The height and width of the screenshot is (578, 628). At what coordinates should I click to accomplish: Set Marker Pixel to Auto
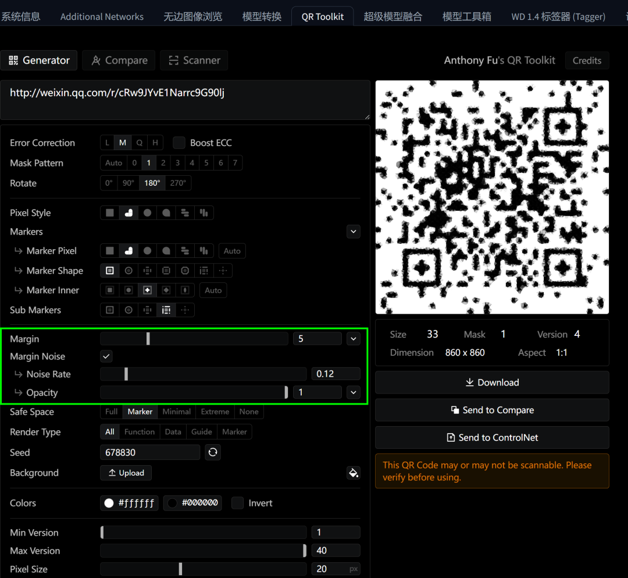point(232,251)
